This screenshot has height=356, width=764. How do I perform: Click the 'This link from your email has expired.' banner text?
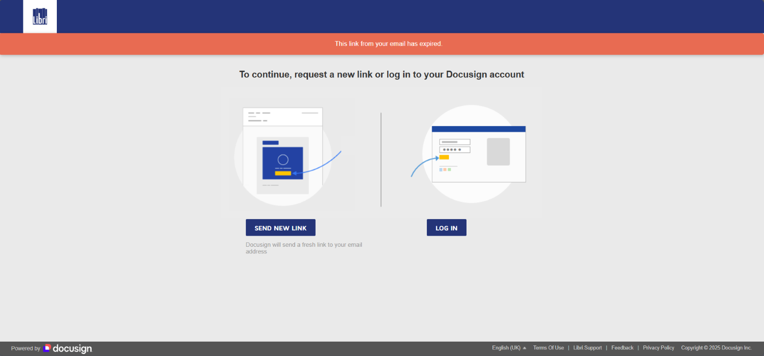389,44
